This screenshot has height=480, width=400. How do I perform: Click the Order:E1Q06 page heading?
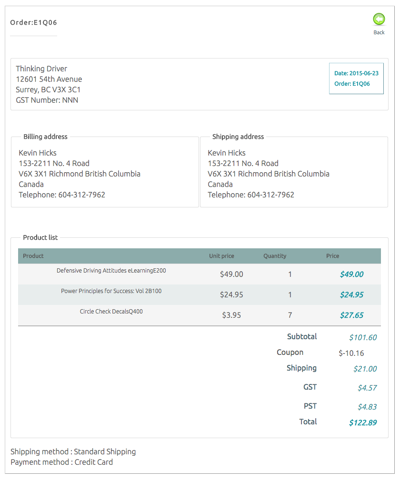pos(34,22)
